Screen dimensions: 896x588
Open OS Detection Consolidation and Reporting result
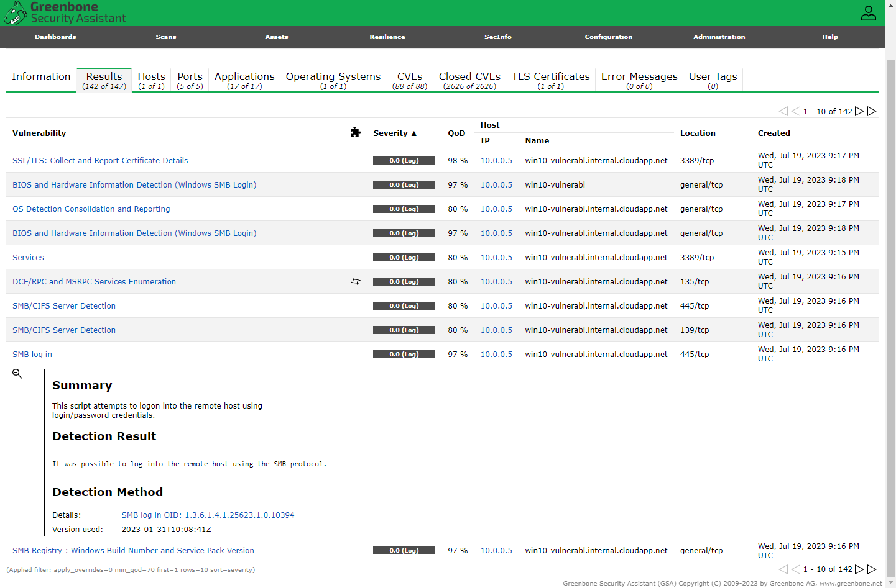coord(91,209)
